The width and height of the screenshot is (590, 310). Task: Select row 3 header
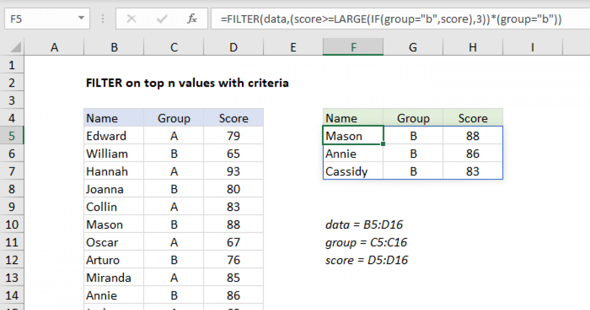12,100
